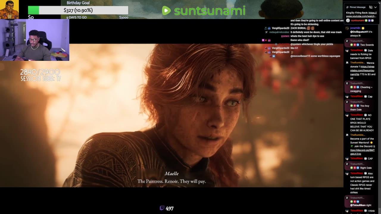The image size is (381, 214).
Task: Click the @revcoolbeast15 overlay chat message
Action: 315,56
